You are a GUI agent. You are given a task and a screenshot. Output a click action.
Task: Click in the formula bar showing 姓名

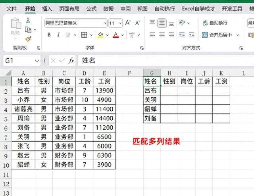[166, 61]
